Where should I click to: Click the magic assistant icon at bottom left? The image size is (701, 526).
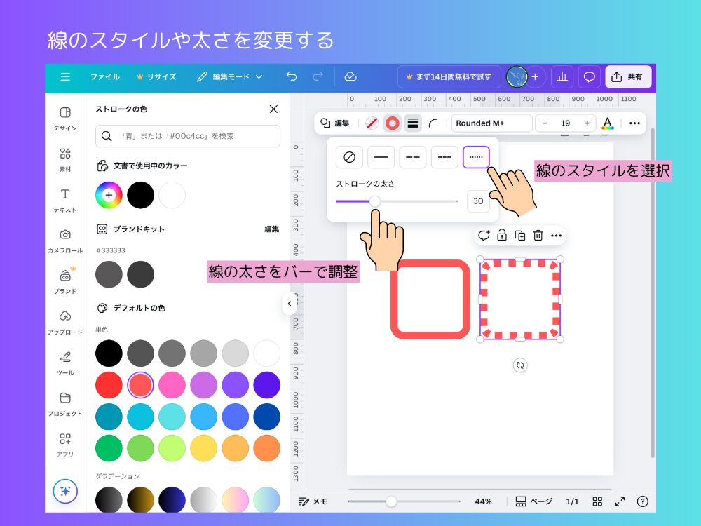64,492
